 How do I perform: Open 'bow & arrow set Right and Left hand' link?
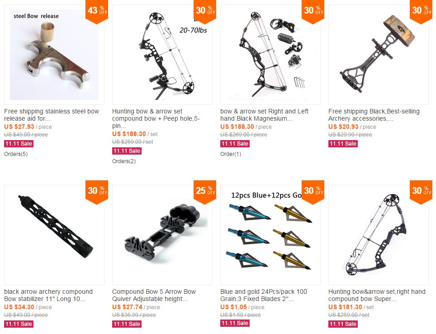pos(264,115)
